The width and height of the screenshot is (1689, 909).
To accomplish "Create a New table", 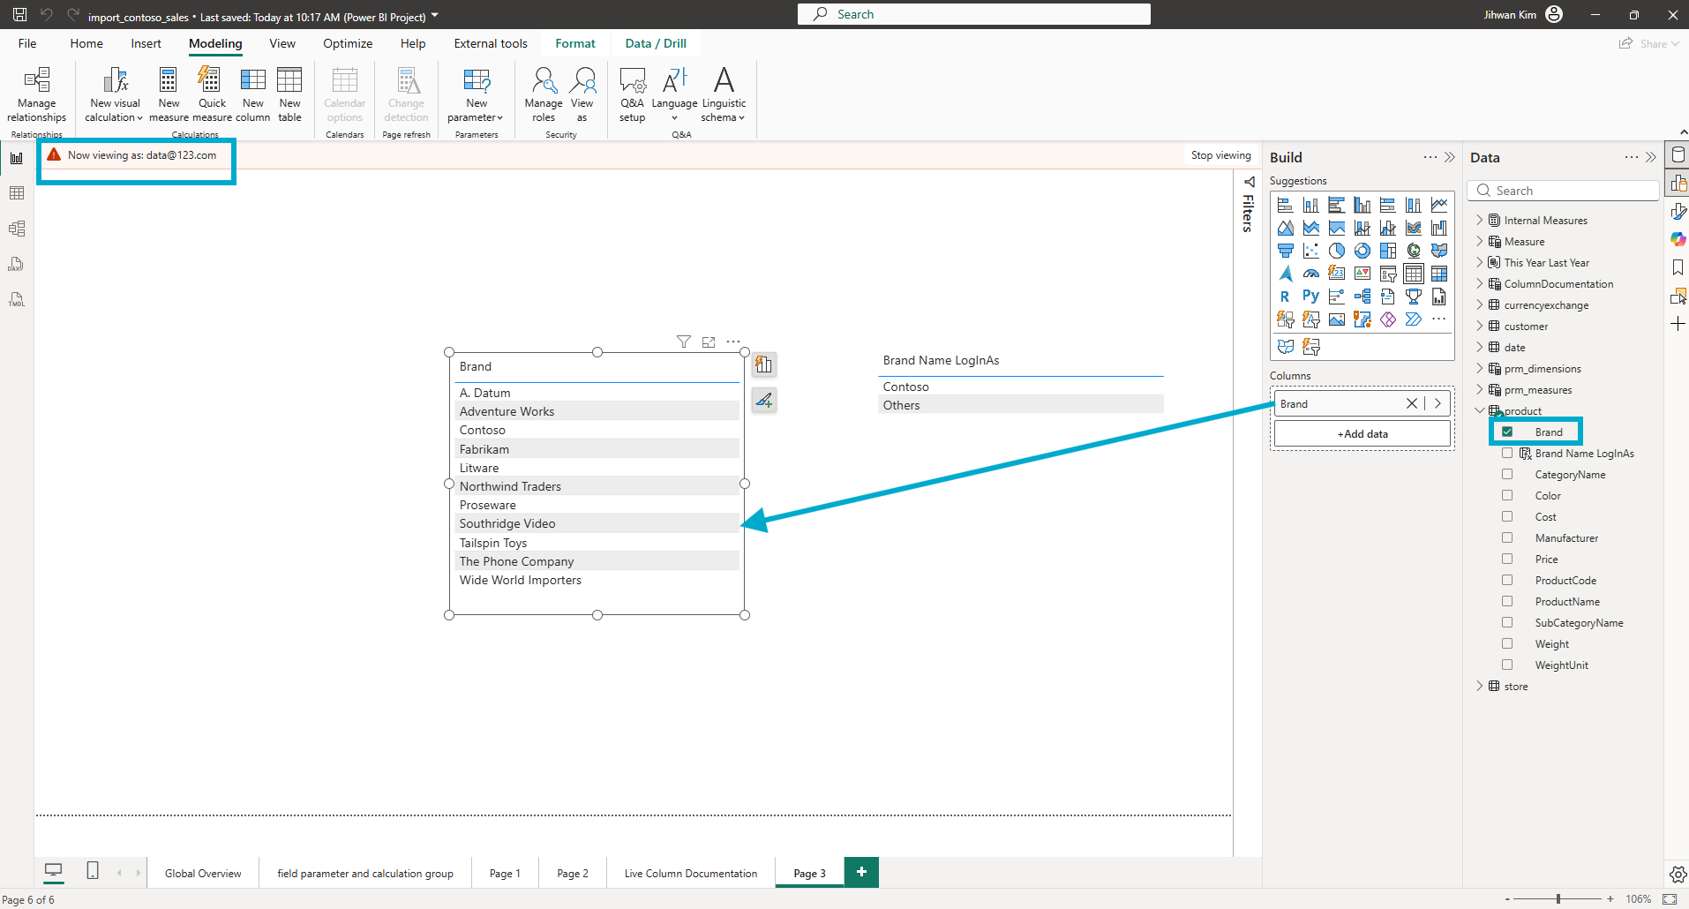I will [x=289, y=95].
